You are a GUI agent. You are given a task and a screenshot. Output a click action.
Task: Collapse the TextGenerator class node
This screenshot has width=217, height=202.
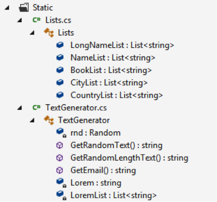32,120
